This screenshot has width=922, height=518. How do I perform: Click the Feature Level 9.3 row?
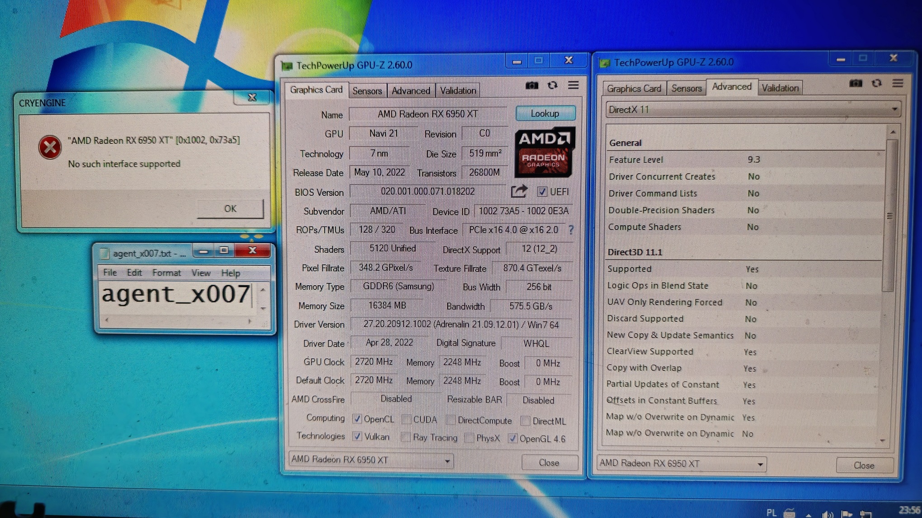[x=746, y=160]
